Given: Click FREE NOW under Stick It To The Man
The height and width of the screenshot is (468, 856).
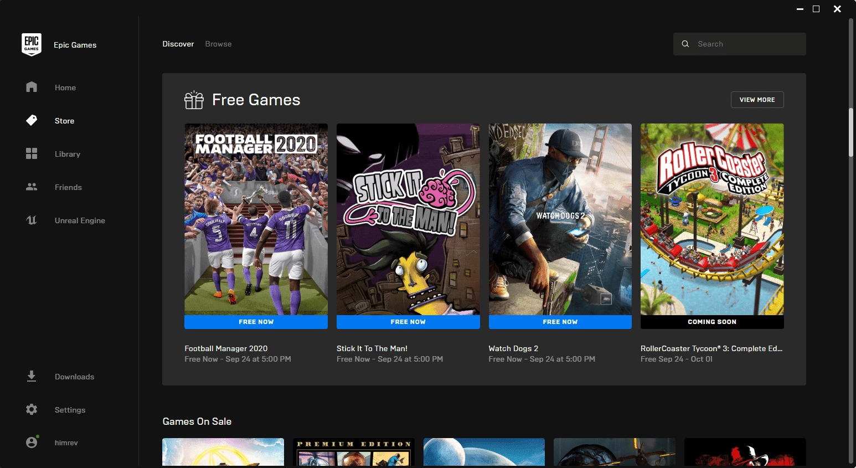Looking at the screenshot, I should click(408, 322).
